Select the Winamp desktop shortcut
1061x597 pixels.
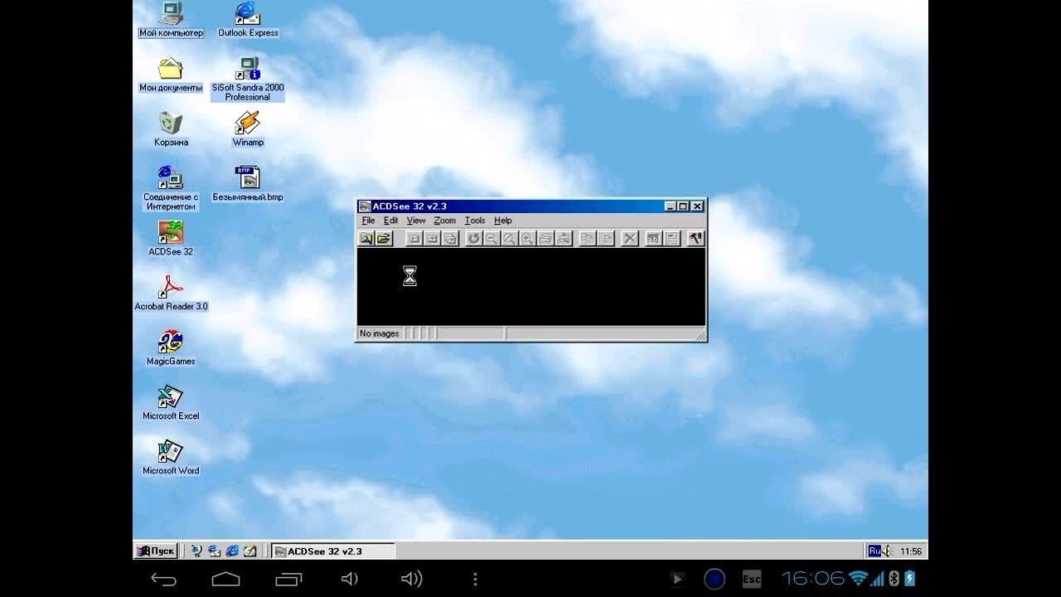click(248, 129)
